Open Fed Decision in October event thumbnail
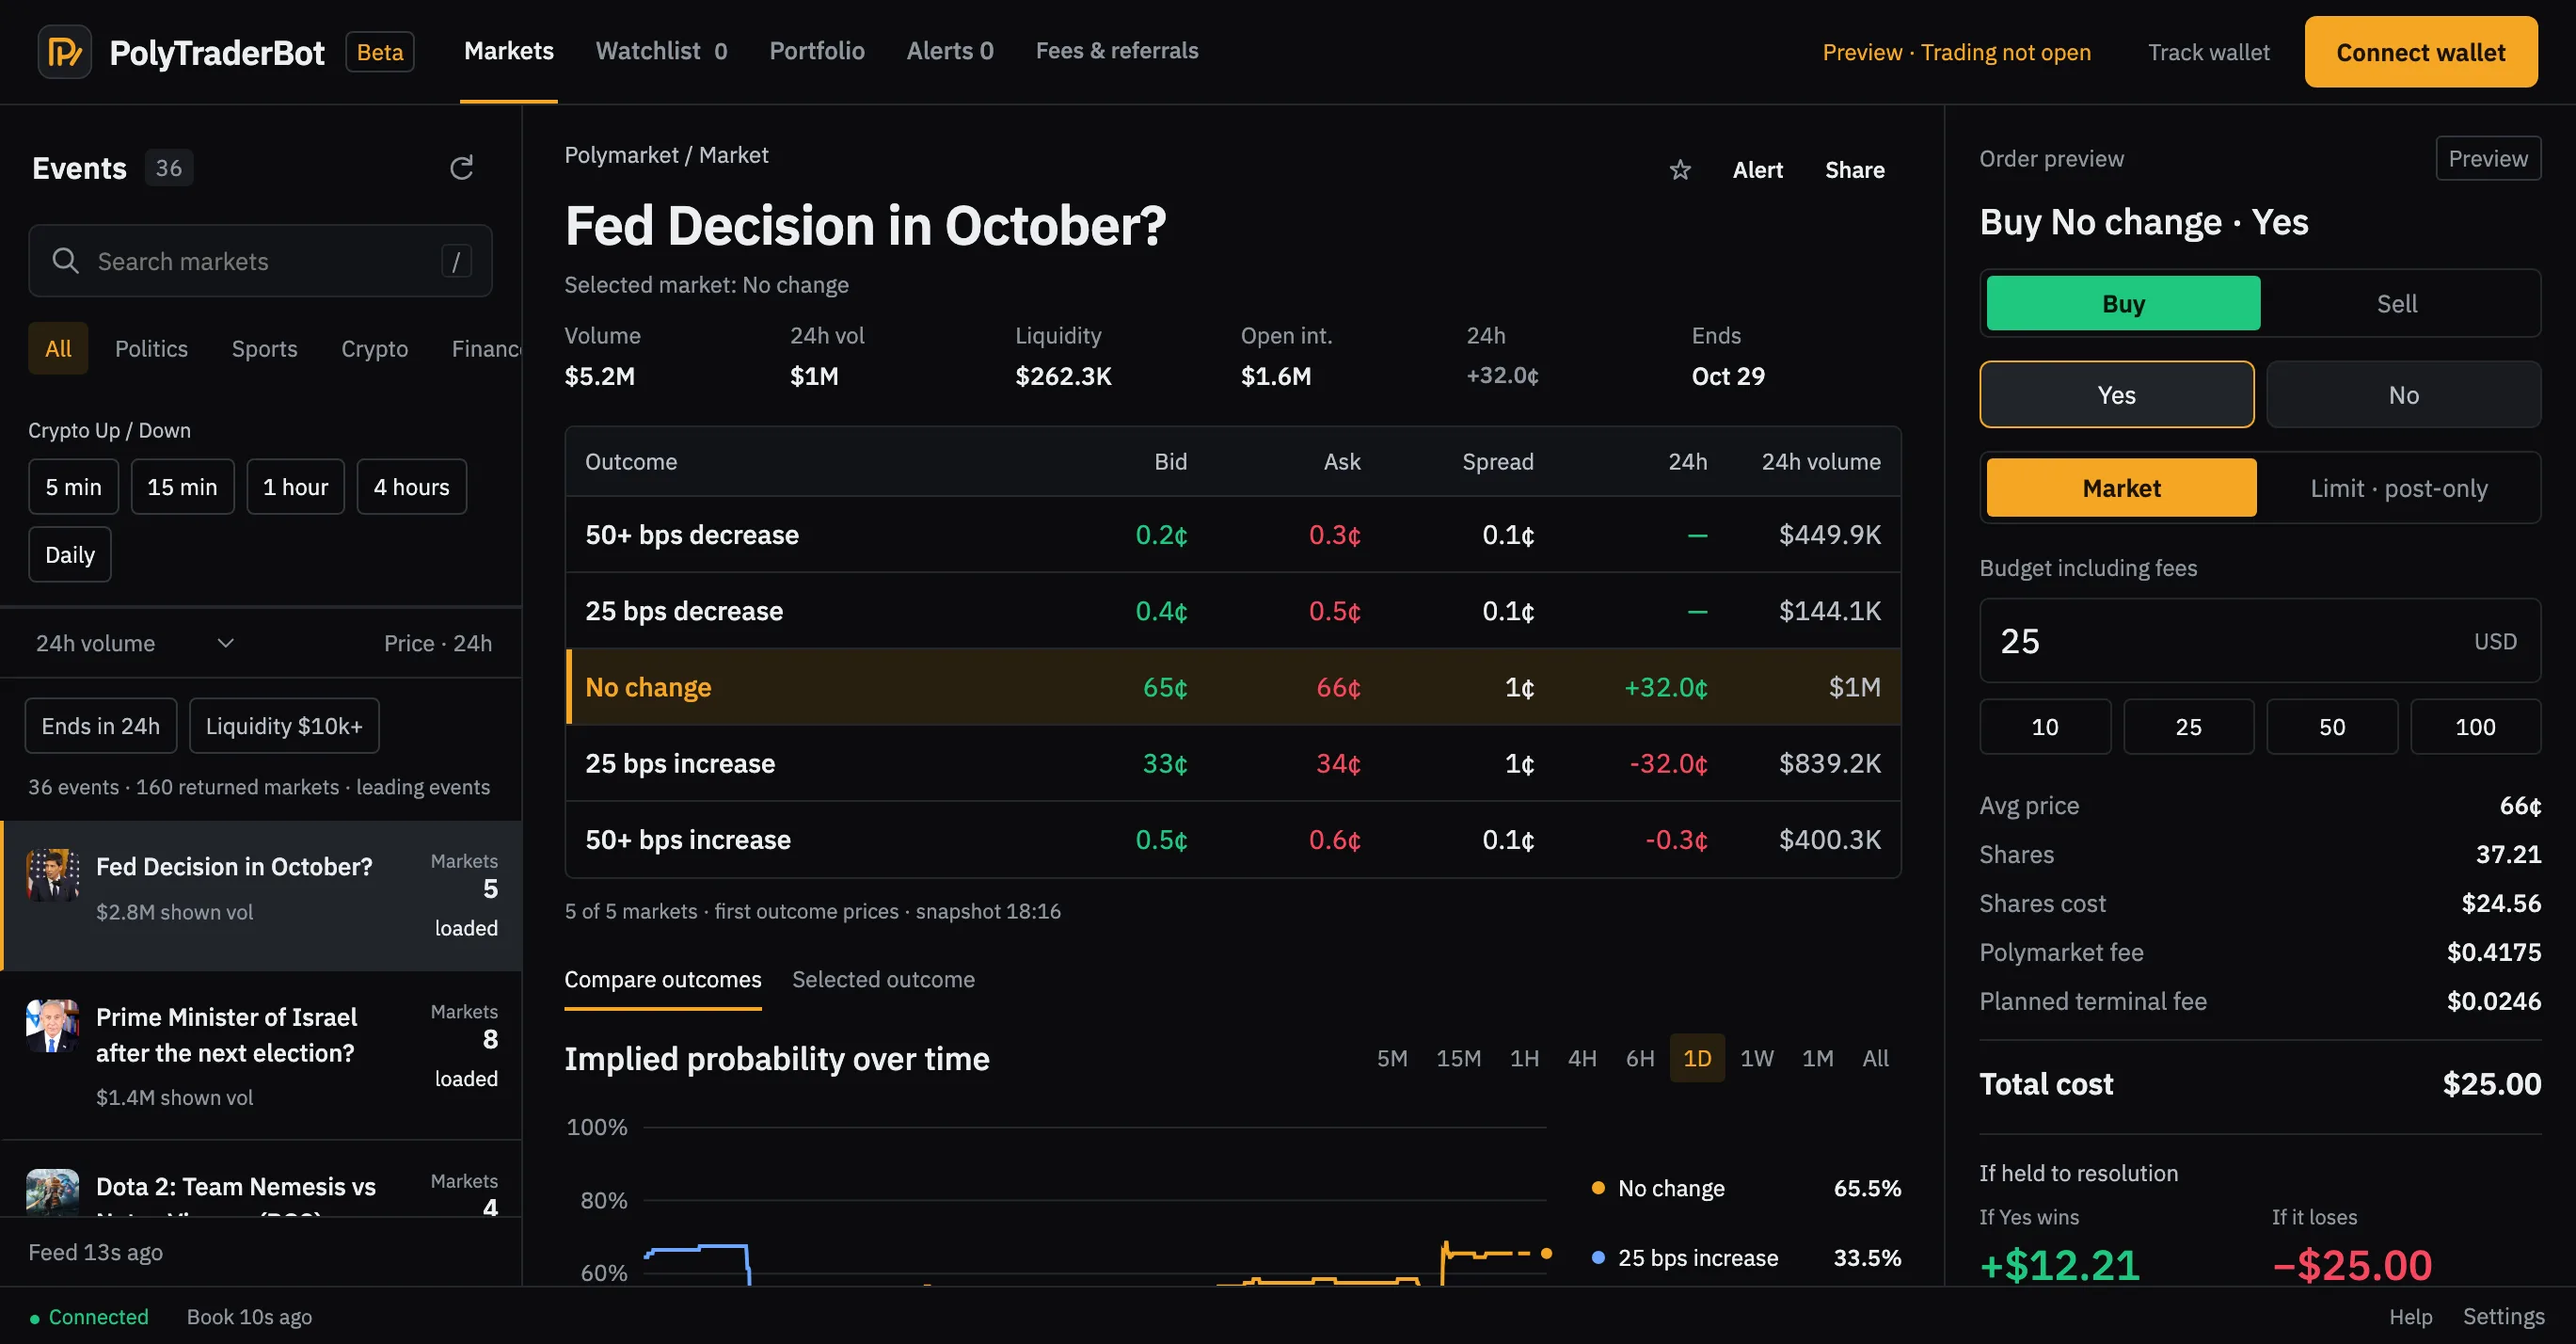The height and width of the screenshot is (1344, 2576). 52,875
